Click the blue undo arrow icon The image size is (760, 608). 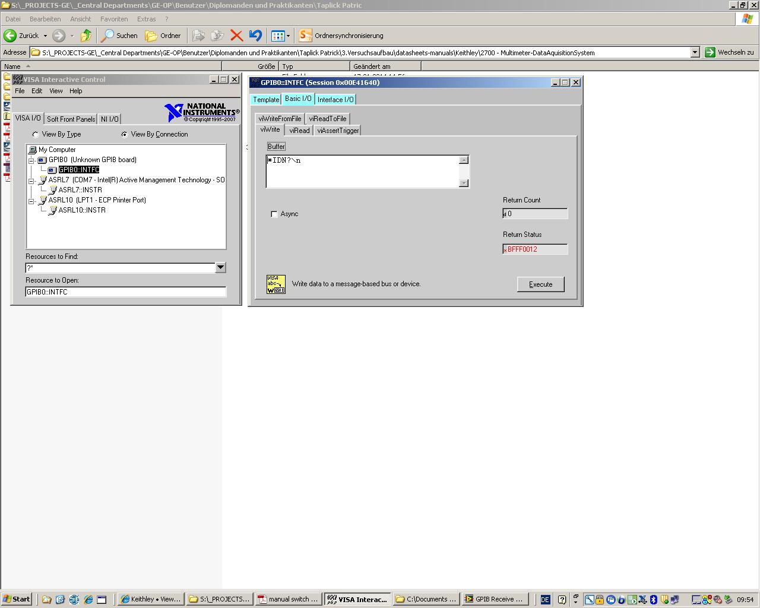255,36
